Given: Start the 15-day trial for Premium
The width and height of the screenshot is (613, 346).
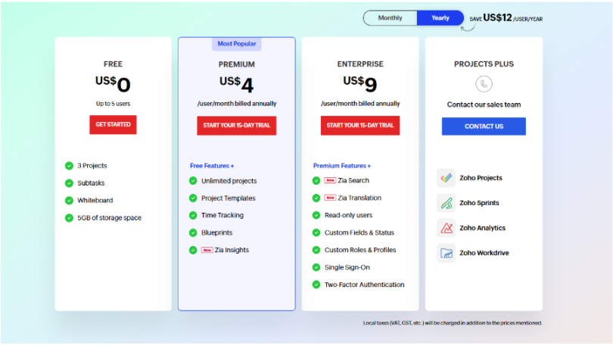Looking at the screenshot, I should [x=237, y=126].
